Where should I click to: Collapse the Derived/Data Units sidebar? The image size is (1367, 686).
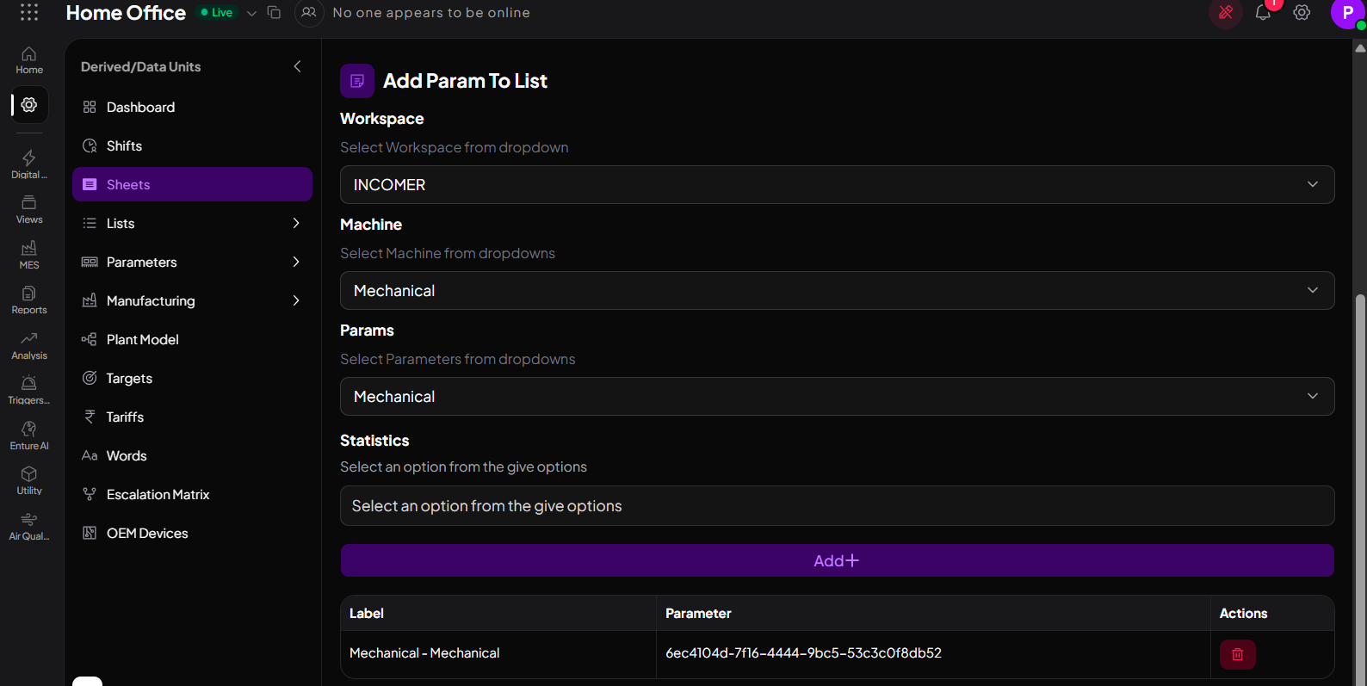[297, 66]
